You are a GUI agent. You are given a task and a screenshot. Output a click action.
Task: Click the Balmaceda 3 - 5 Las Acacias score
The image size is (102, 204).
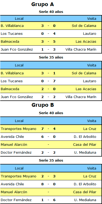coord(48,42)
